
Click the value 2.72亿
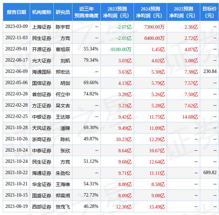pos(191,38)
